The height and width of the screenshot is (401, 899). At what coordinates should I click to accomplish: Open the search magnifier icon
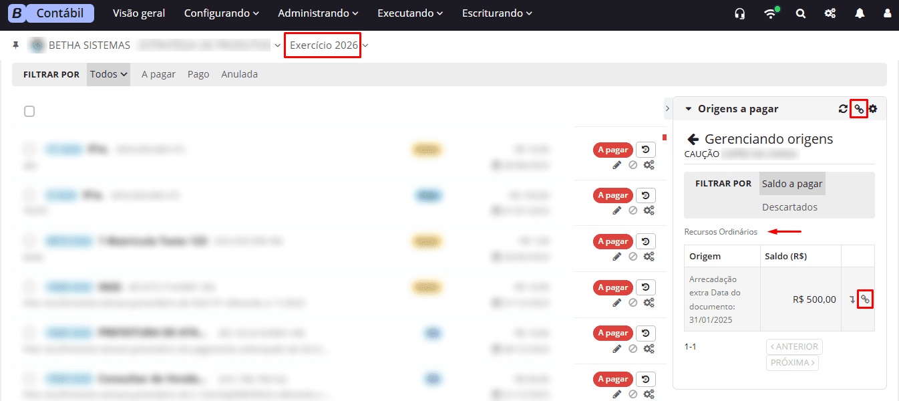(800, 13)
